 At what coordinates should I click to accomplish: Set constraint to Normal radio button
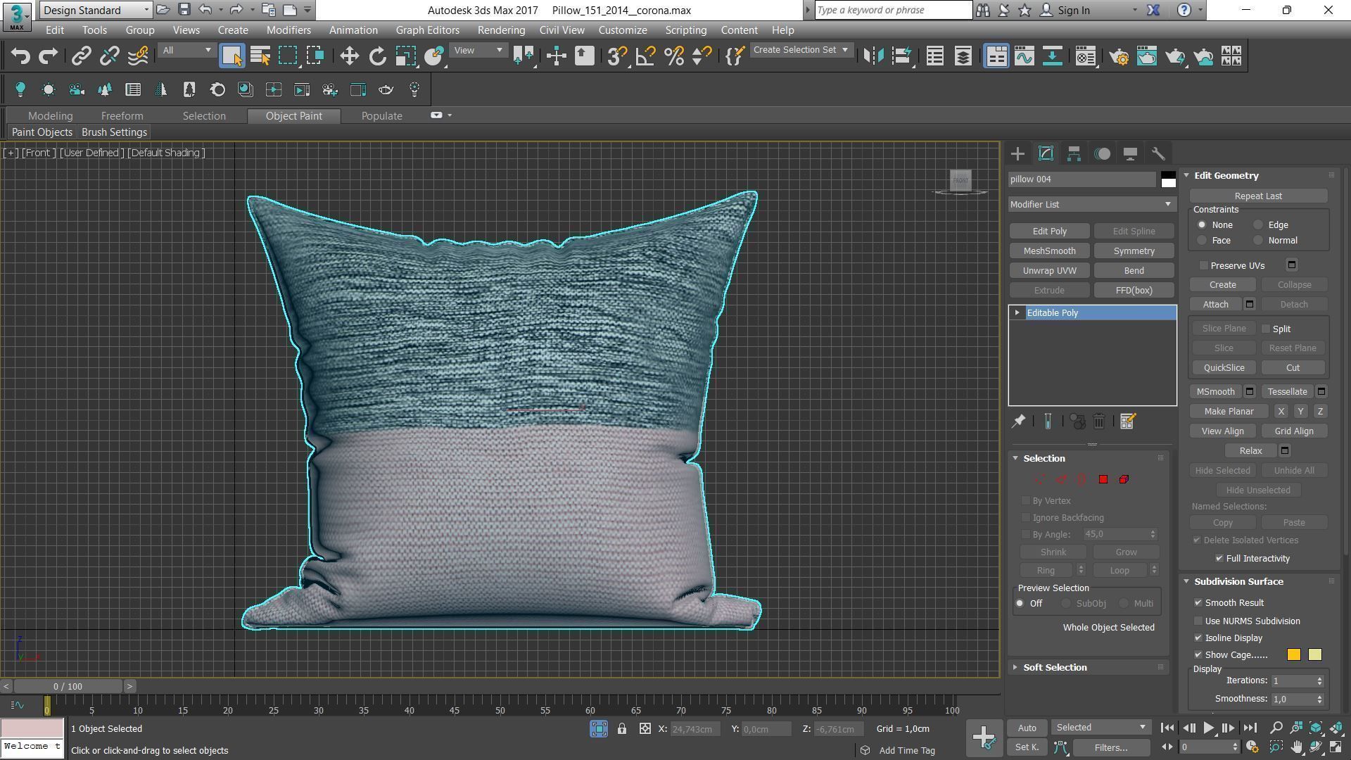(x=1258, y=241)
